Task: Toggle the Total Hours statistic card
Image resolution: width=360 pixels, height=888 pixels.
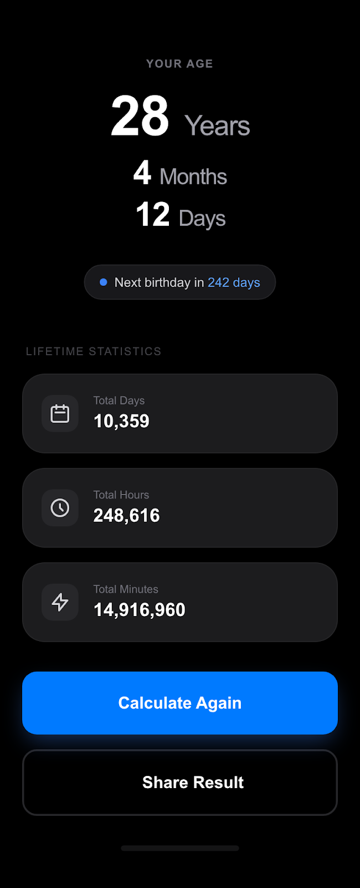Action: click(180, 507)
